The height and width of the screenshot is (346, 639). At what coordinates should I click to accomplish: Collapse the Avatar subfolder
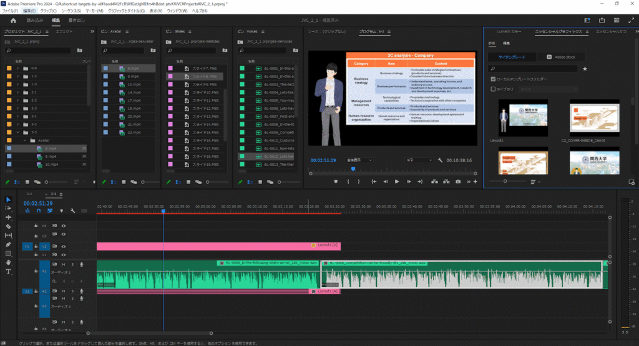[x=25, y=140]
